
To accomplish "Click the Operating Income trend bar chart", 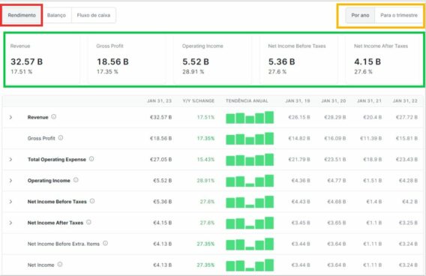I will click(250, 181).
